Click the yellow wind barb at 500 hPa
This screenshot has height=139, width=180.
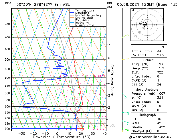[125, 59]
